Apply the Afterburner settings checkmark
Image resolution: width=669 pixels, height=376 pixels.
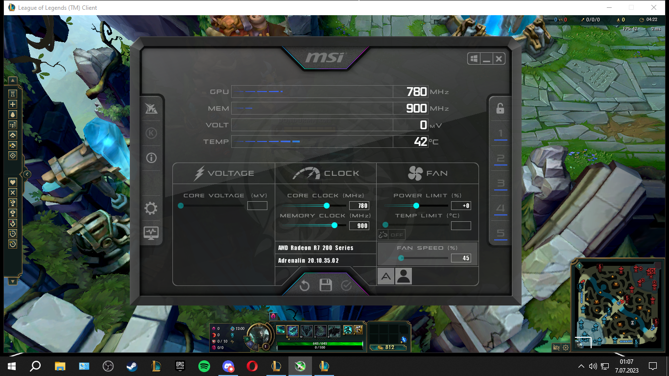(347, 285)
